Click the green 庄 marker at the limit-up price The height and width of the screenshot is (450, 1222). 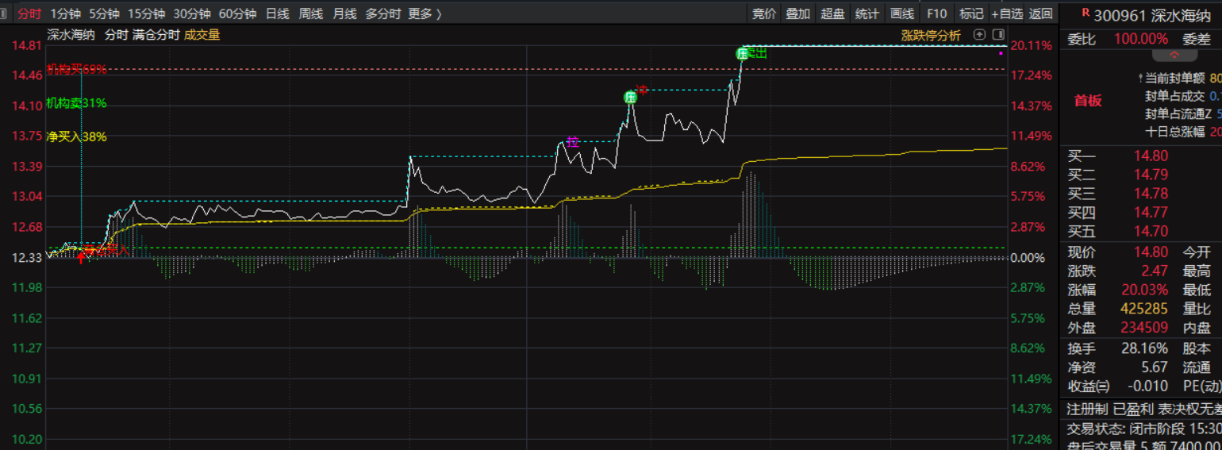coord(742,54)
